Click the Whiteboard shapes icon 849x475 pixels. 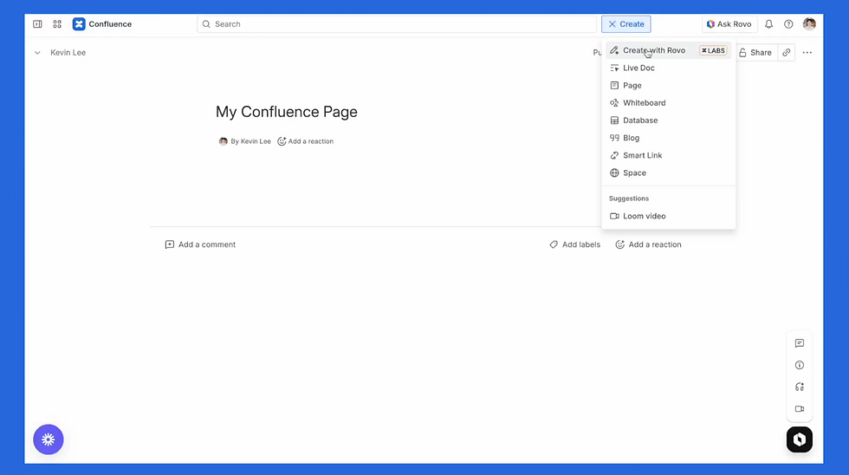[x=614, y=103]
